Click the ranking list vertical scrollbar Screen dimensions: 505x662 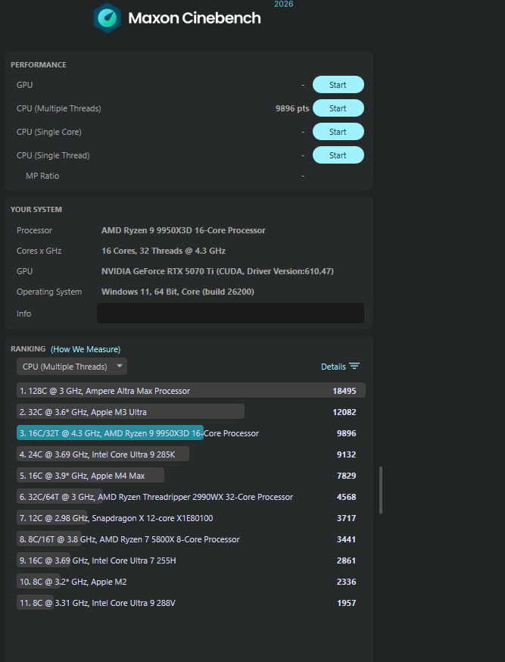tap(381, 490)
